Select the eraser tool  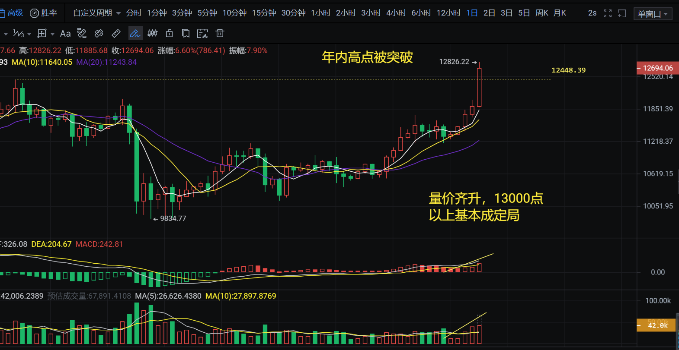click(99, 33)
